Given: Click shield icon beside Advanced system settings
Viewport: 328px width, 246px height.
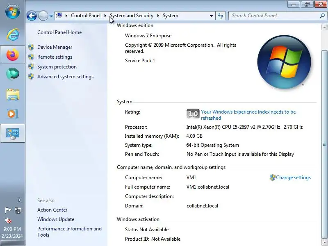Looking at the screenshot, I should (31, 77).
